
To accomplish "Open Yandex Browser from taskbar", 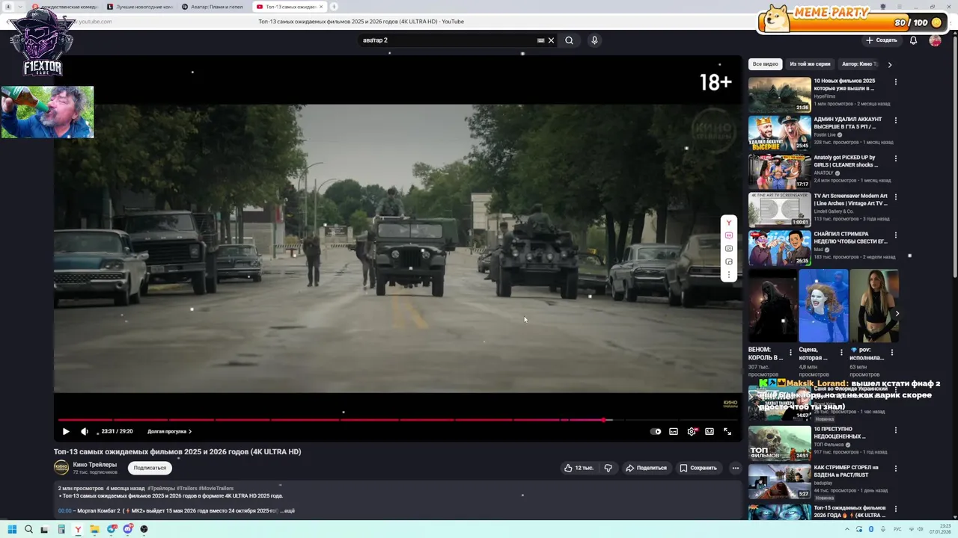I will tap(78, 529).
